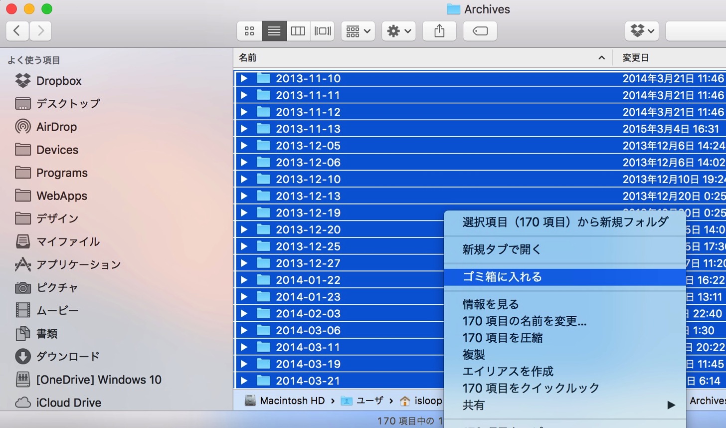726x428 pixels.
Task: Click the Archives folder icon in title bar
Action: (453, 9)
